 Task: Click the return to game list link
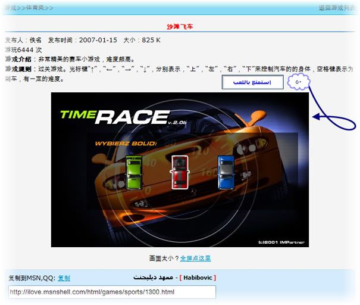pyautogui.click(x=337, y=8)
